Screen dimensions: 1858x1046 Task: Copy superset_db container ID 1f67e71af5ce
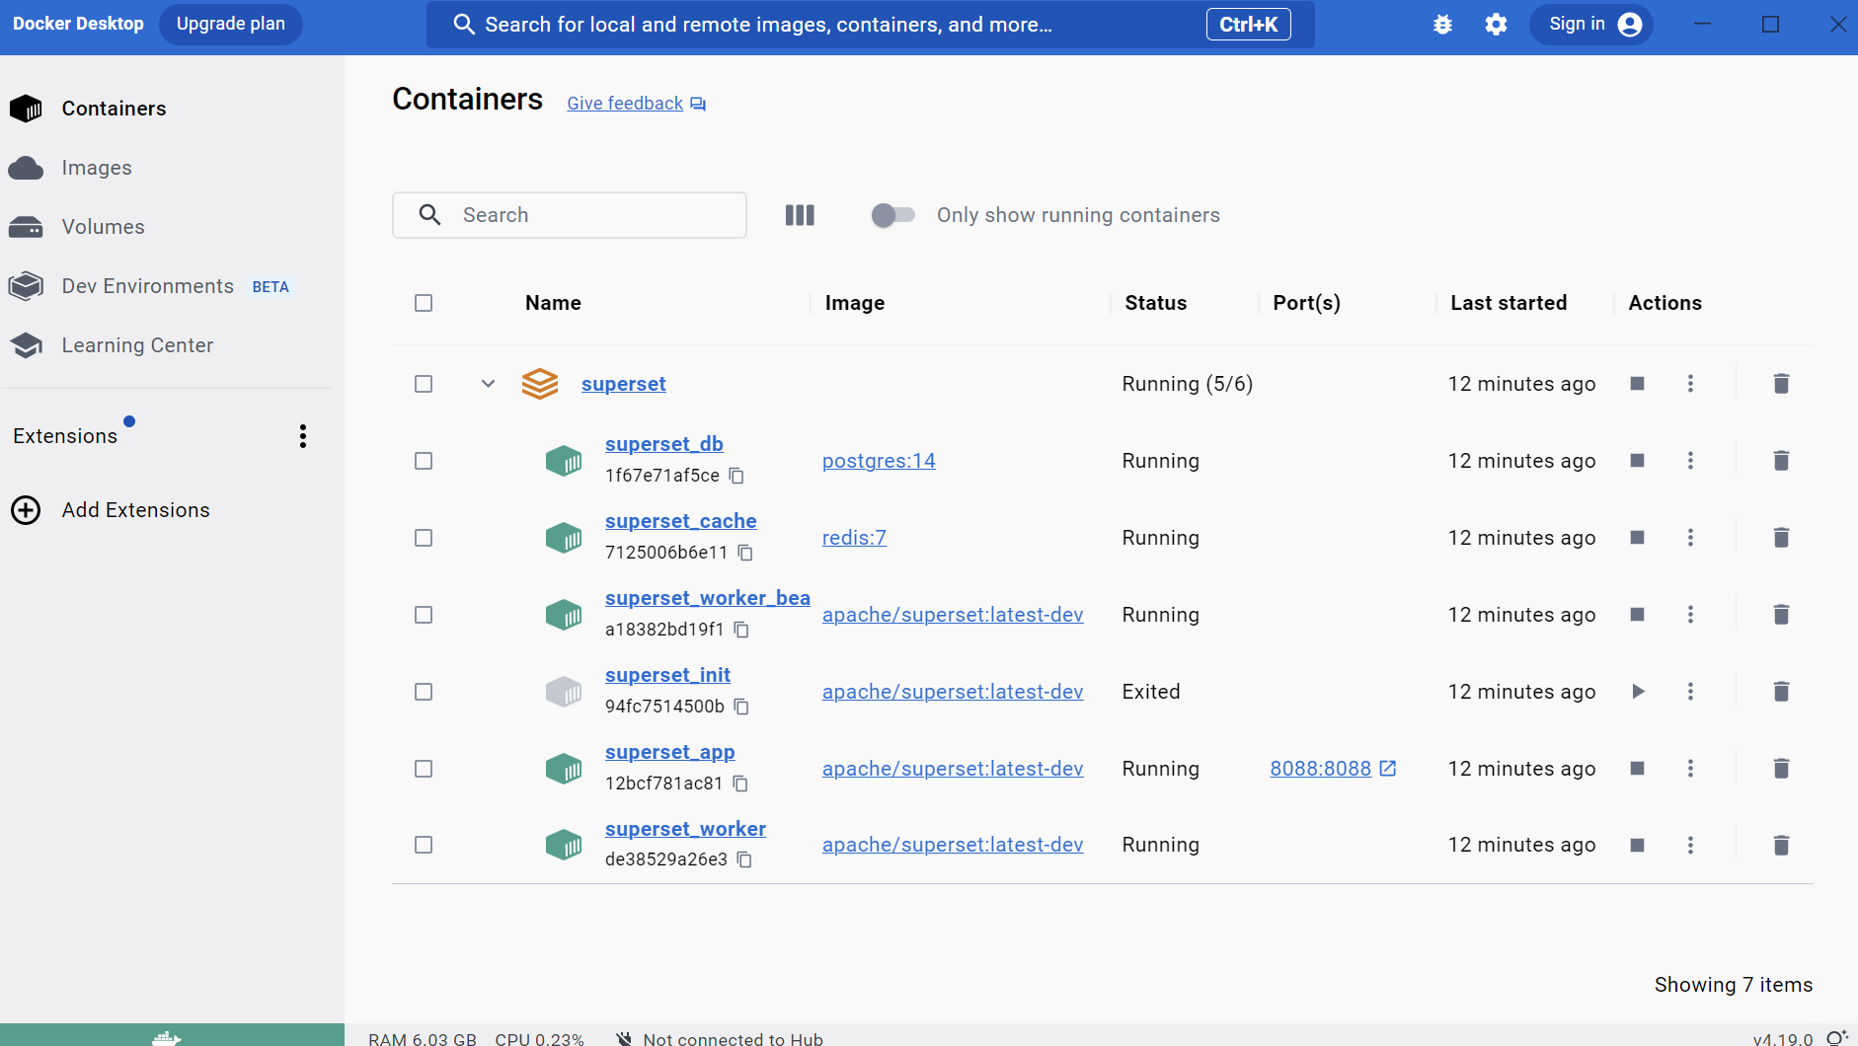pyautogui.click(x=736, y=476)
